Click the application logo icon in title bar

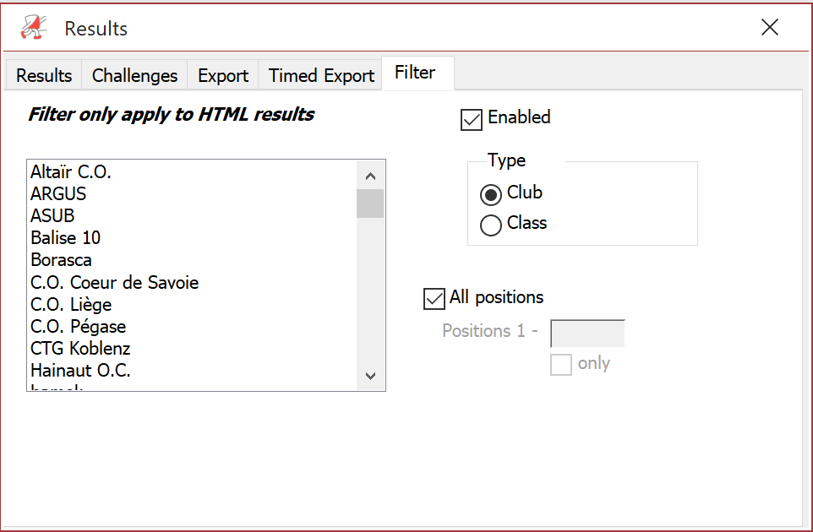pyautogui.click(x=34, y=27)
